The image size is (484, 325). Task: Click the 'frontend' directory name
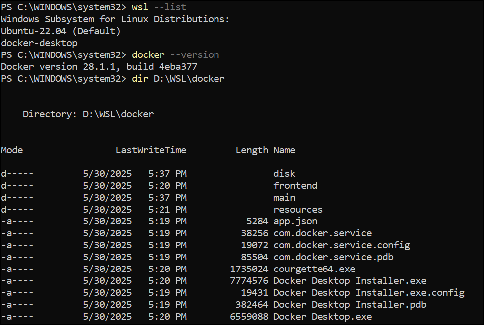[295, 185]
